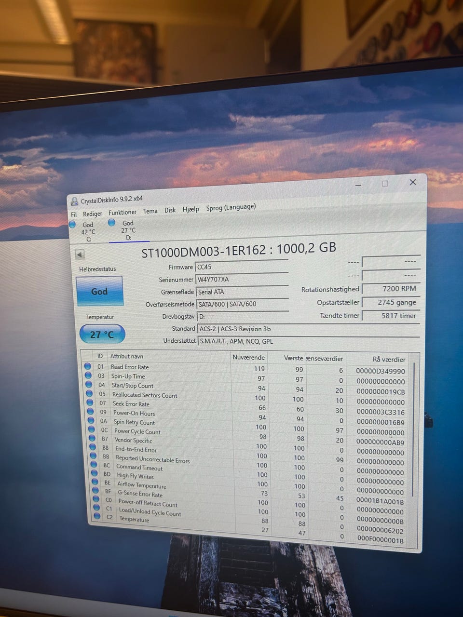The image size is (463, 617).
Task: Click the attribute list vertical scrollbar
Action: (413, 429)
